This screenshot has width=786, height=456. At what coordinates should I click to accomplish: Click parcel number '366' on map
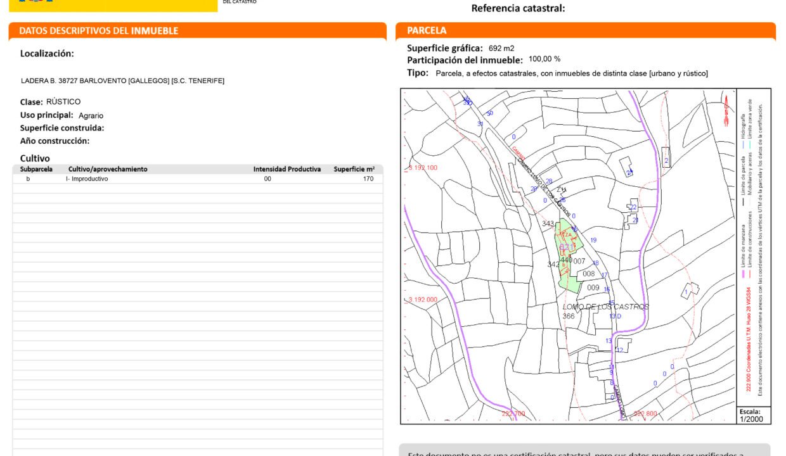[x=569, y=316]
